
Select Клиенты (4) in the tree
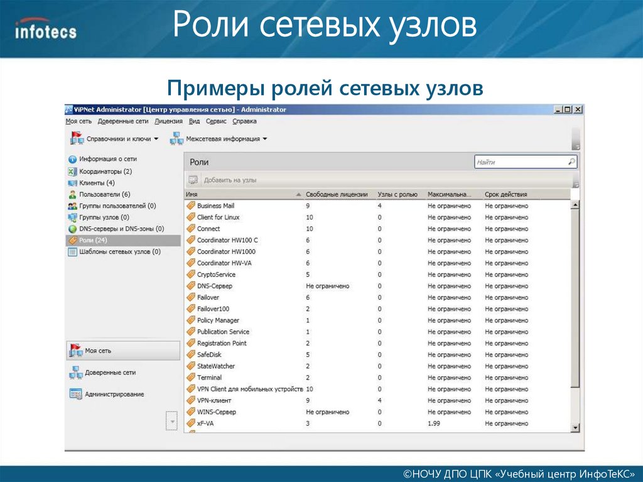(123, 183)
